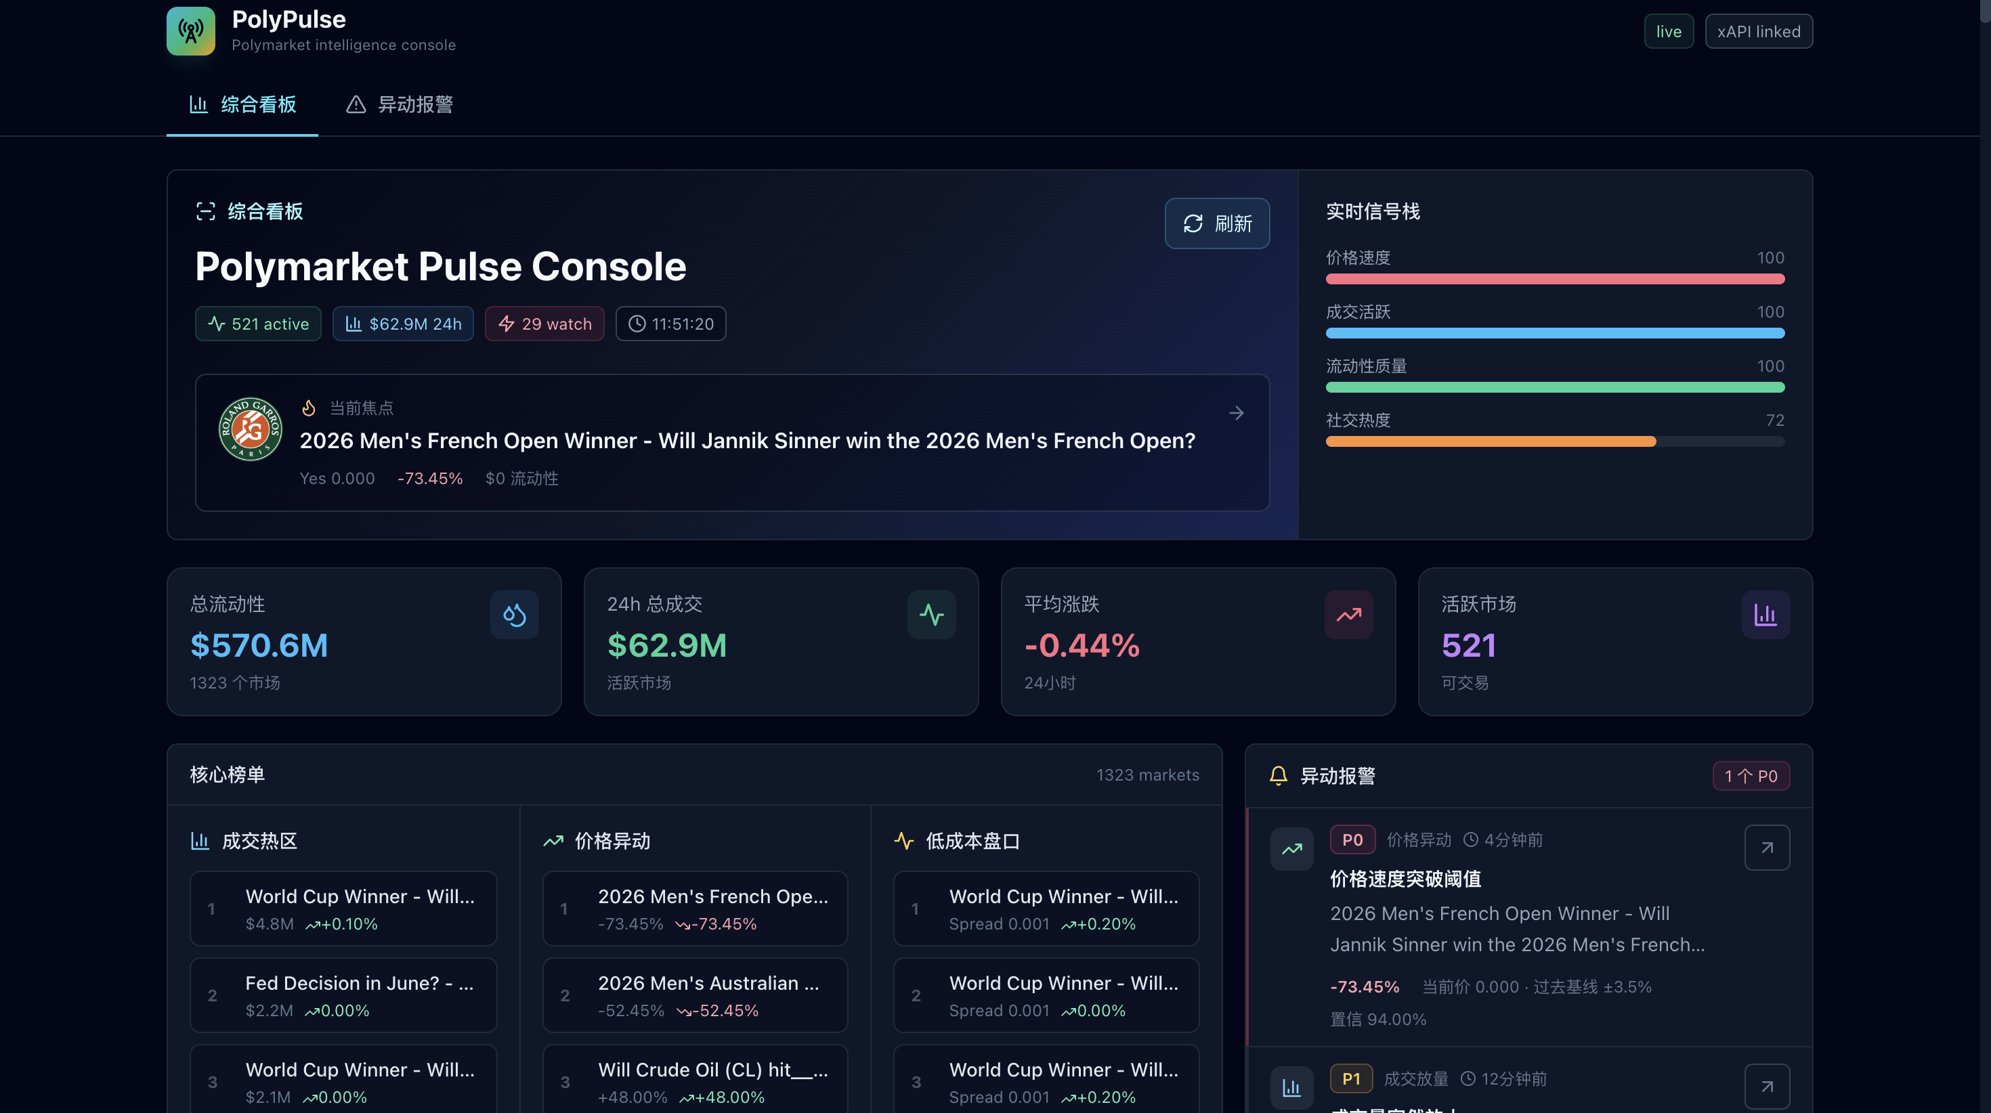Click the PolyPulse broadcast logo icon
This screenshot has height=1113, width=1991.
coord(191,31)
